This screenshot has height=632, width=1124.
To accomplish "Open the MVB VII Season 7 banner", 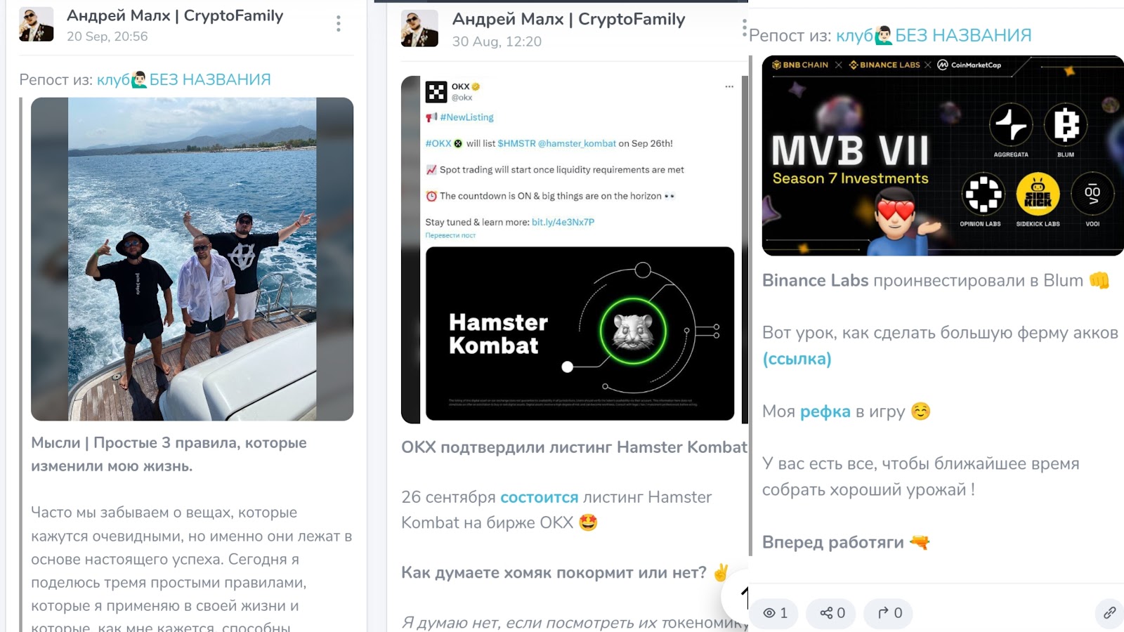I will coord(943,155).
